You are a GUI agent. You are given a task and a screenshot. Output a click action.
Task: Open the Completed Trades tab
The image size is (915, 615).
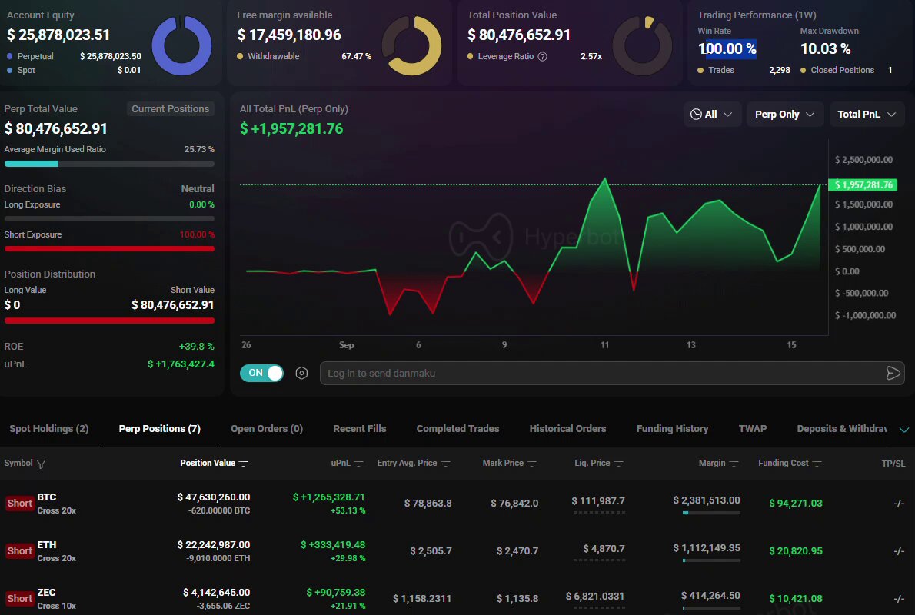tap(457, 429)
